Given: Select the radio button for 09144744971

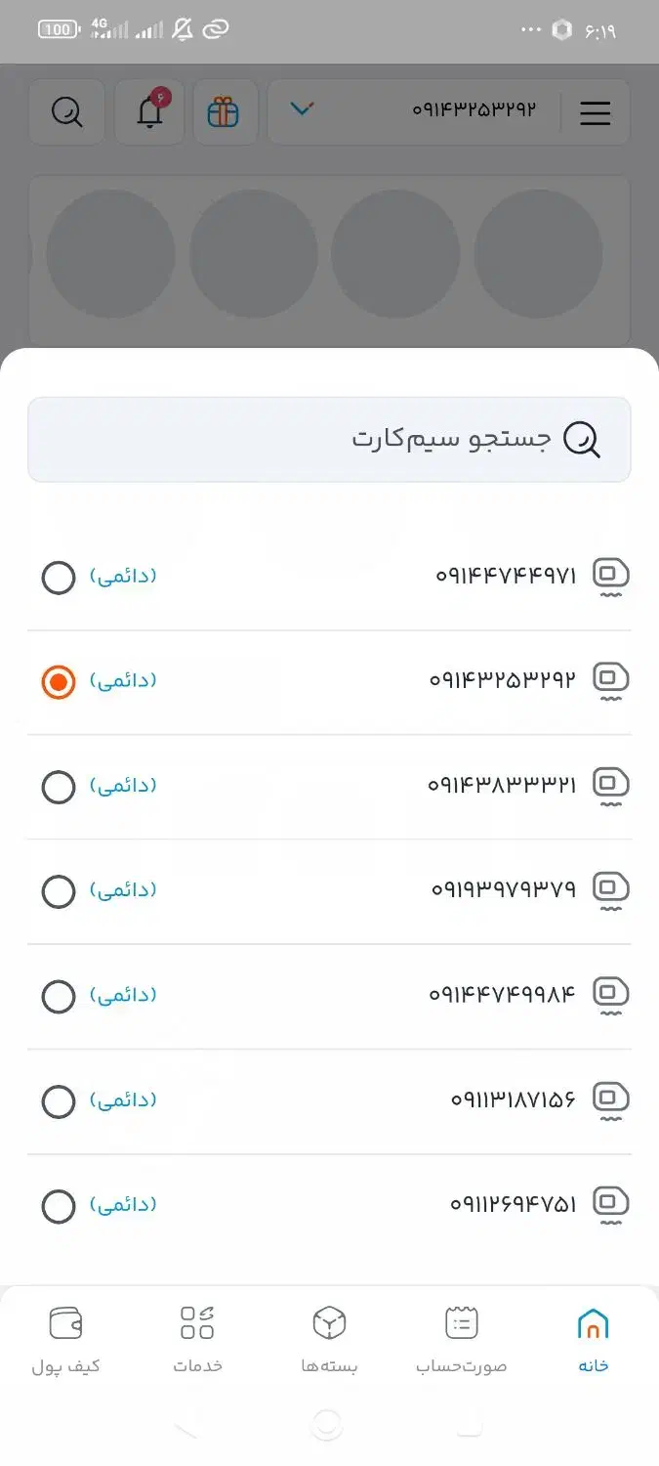Looking at the screenshot, I should 59,578.
